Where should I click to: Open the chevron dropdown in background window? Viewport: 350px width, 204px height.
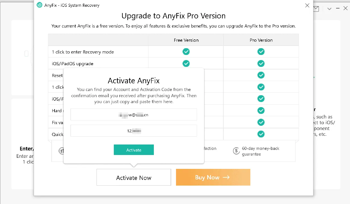(329, 9)
